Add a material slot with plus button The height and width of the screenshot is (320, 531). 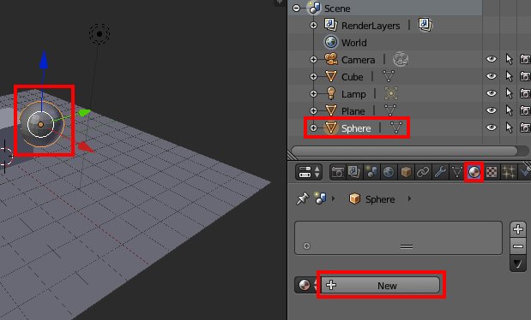pyautogui.click(x=518, y=229)
